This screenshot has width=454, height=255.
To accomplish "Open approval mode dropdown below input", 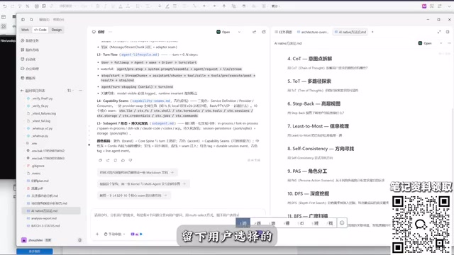I will pyautogui.click(x=115, y=234).
